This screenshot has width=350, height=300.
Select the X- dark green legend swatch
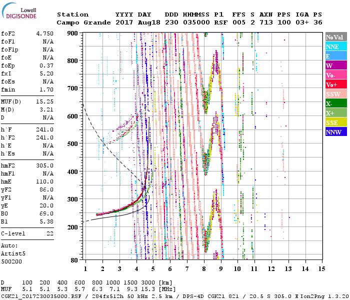point(336,103)
